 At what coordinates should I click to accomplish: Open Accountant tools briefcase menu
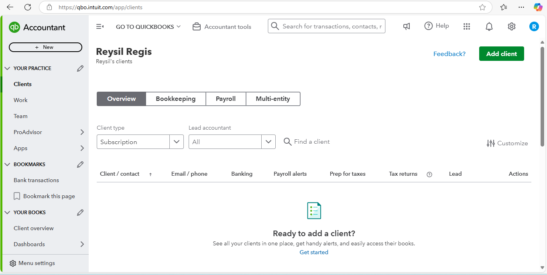click(197, 27)
